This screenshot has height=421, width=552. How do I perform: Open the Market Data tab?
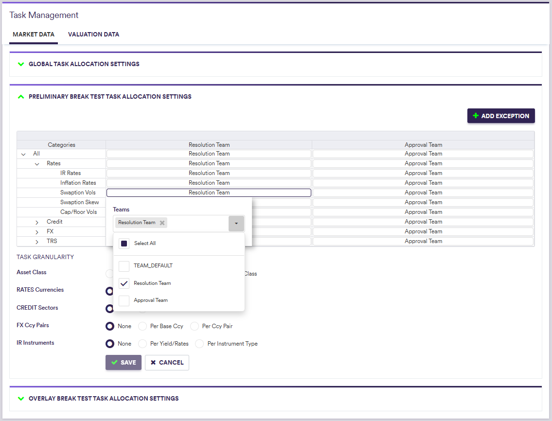34,35
